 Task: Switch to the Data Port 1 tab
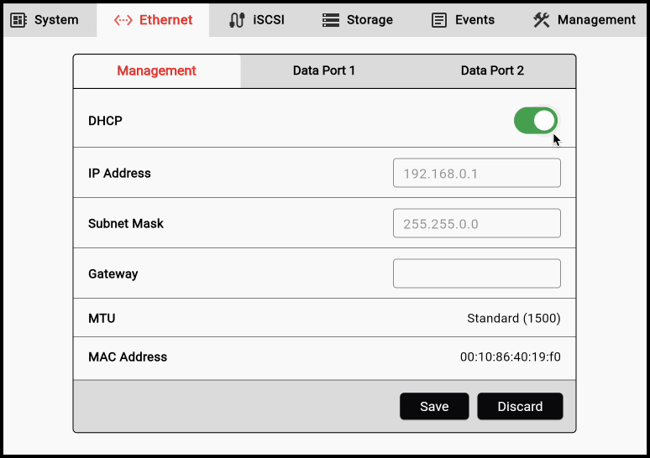323,71
